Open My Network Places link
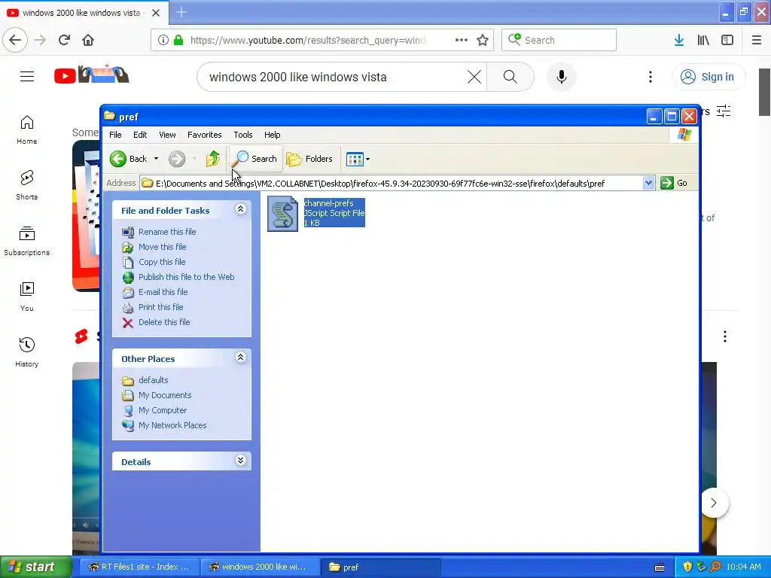771x578 pixels. (172, 426)
